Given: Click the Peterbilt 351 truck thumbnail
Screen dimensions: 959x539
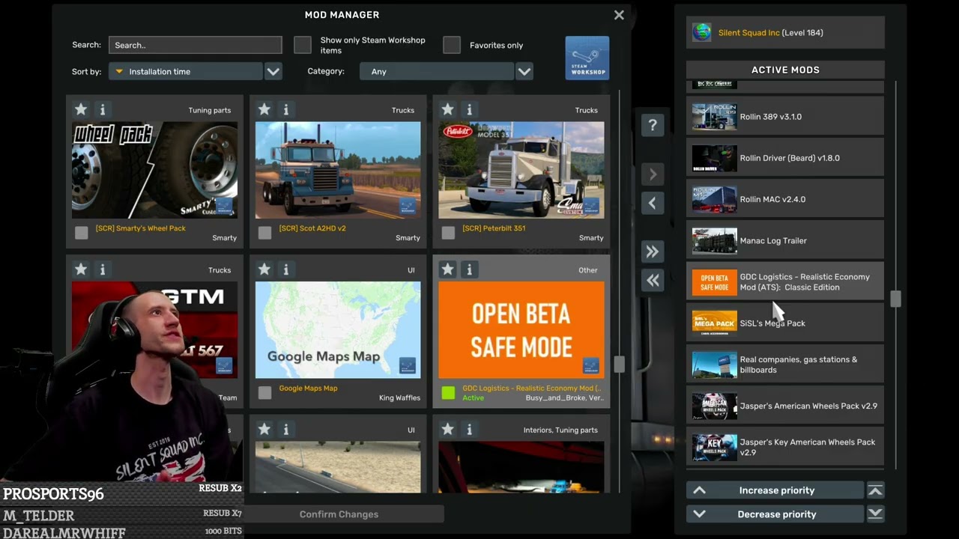Looking at the screenshot, I should pos(521,170).
